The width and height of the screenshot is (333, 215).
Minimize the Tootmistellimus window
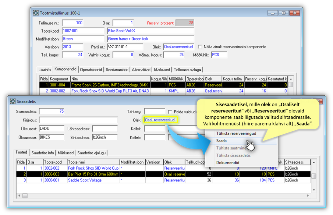[273, 13]
